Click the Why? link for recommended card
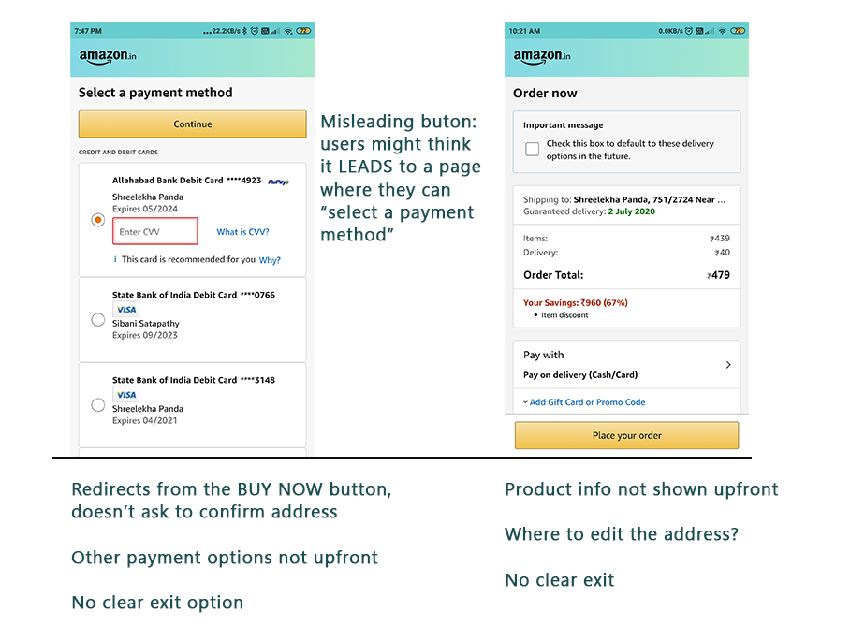The height and width of the screenshot is (626, 850). [270, 260]
